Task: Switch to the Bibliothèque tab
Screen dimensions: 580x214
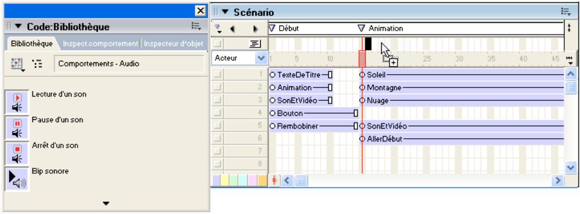Action: pos(31,43)
